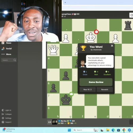Open the Support help icon
133x133 pixels.
coord(3,122)
